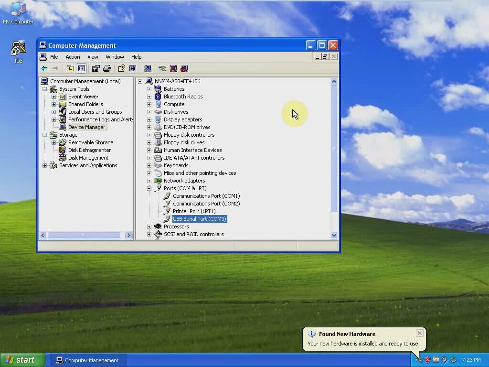
Task: Collapse the Storage tree node
Action: point(44,135)
